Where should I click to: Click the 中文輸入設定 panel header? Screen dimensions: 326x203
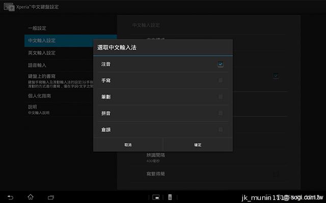pos(146,25)
